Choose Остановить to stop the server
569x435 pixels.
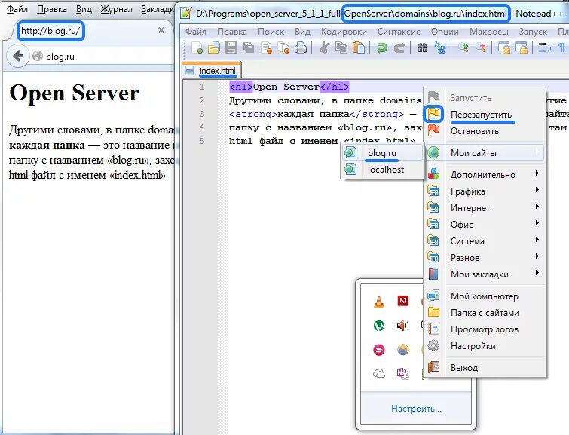pyautogui.click(x=485, y=130)
